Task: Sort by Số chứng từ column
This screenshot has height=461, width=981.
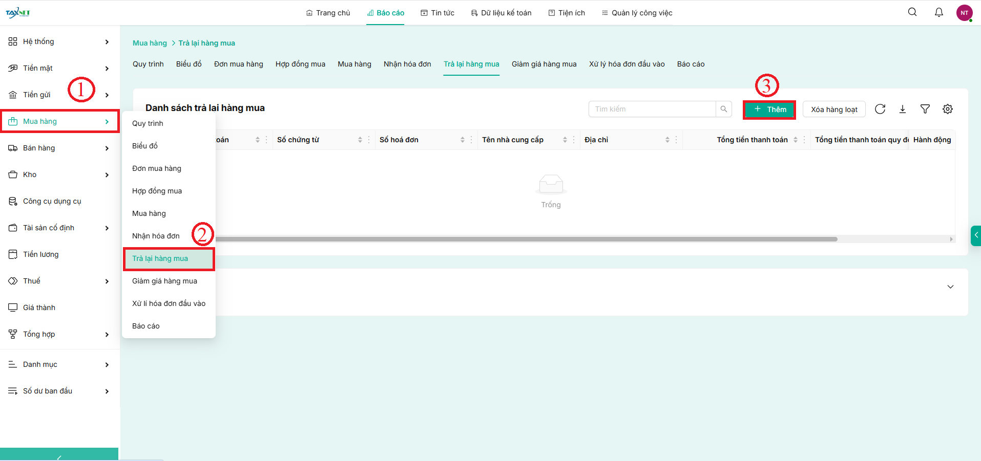Action: coord(360,140)
